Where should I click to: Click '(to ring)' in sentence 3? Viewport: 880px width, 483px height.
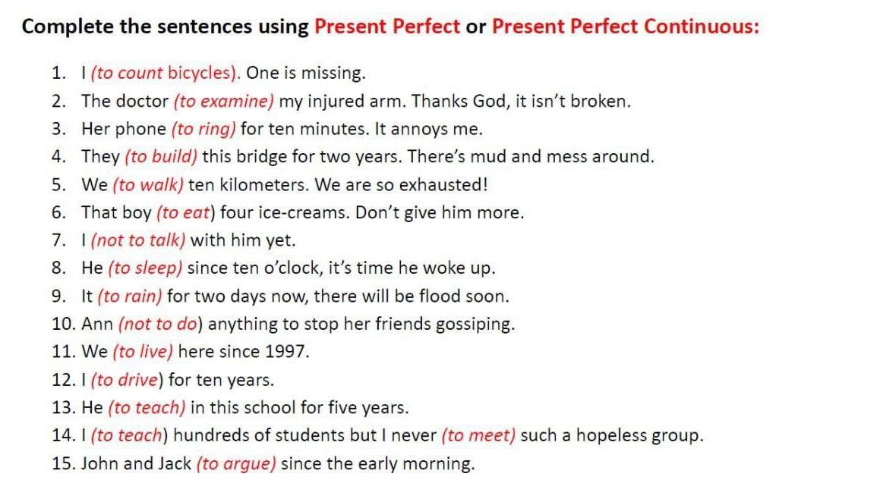click(204, 129)
